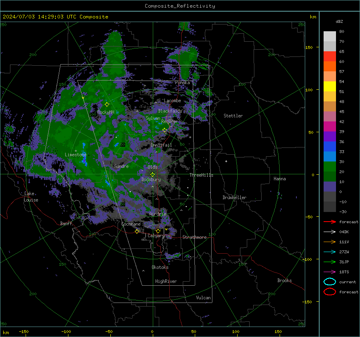360x337 pixels.
Task: Click the Sylvan label
Action: pos(153,118)
